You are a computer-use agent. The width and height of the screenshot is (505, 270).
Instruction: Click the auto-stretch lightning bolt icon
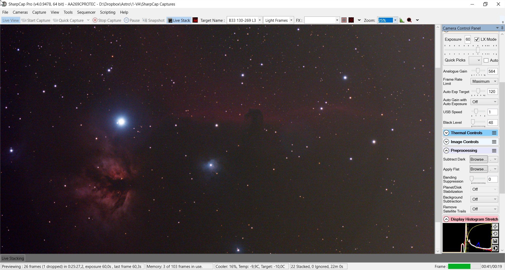click(x=495, y=226)
